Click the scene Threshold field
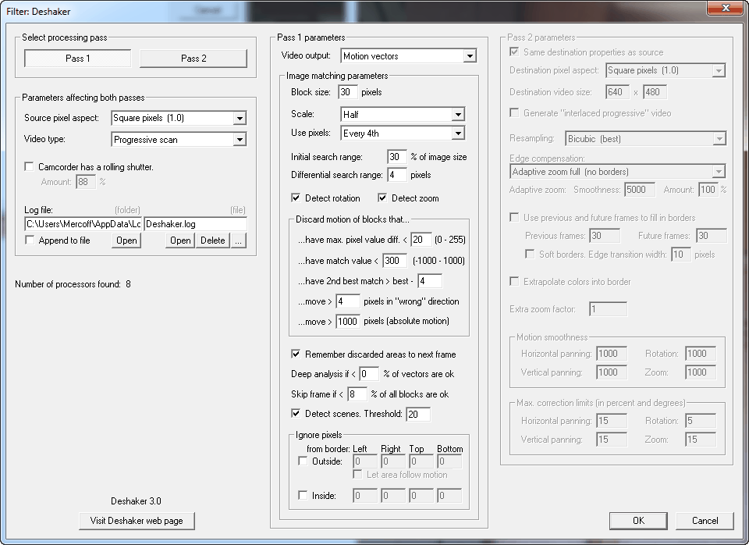The width and height of the screenshot is (749, 545). [x=418, y=414]
